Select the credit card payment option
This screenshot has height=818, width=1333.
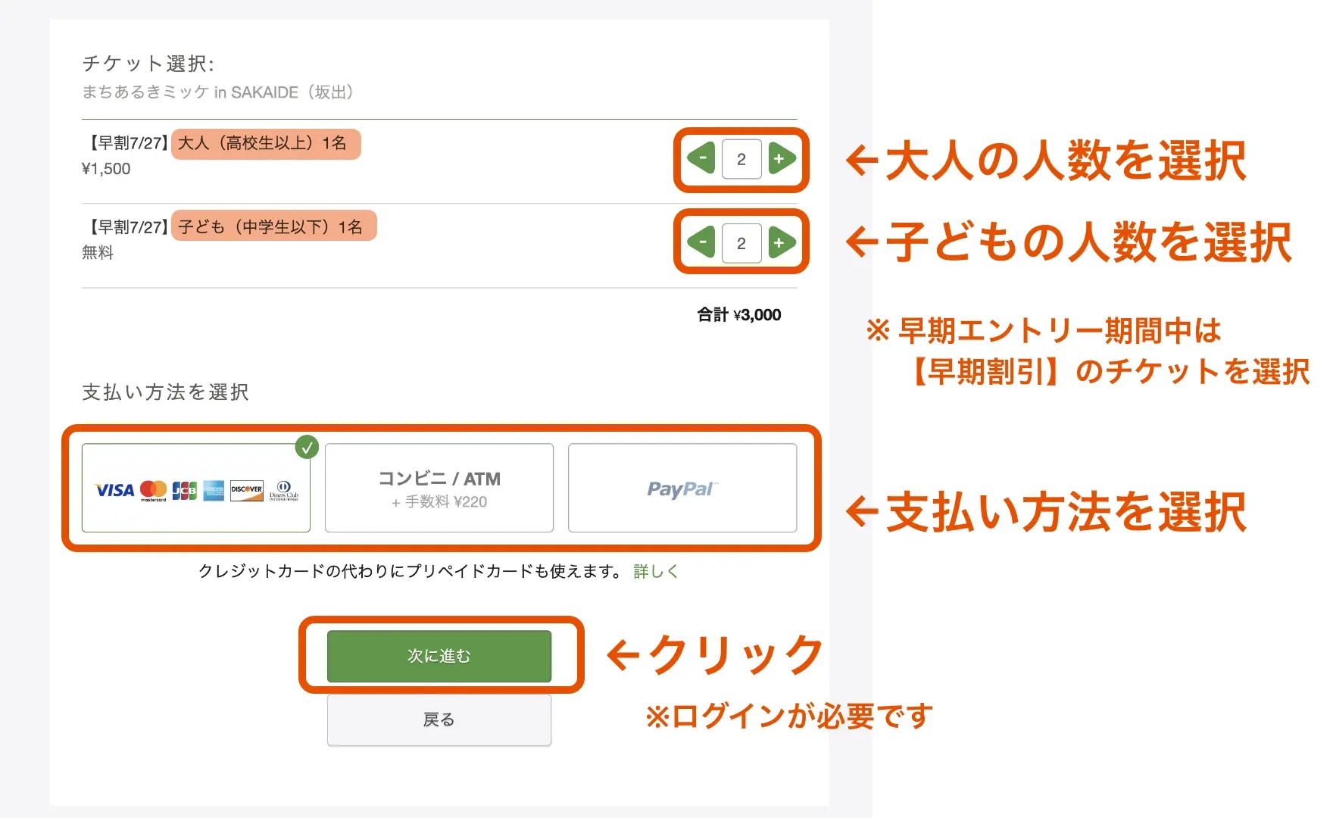pyautogui.click(x=196, y=488)
